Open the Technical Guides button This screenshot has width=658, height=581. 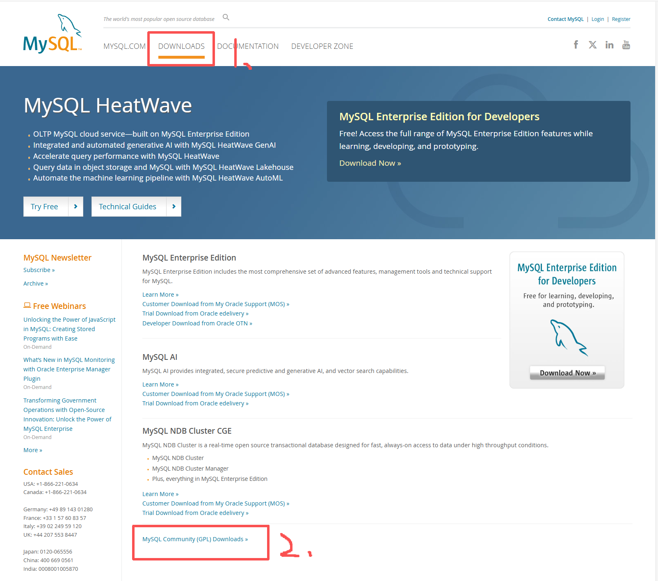(x=136, y=206)
